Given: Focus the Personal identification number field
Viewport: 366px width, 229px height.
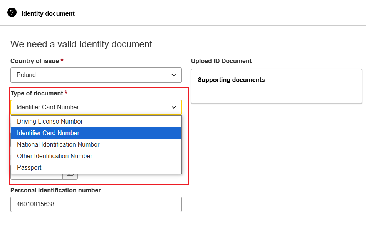Looking at the screenshot, I should (x=96, y=204).
